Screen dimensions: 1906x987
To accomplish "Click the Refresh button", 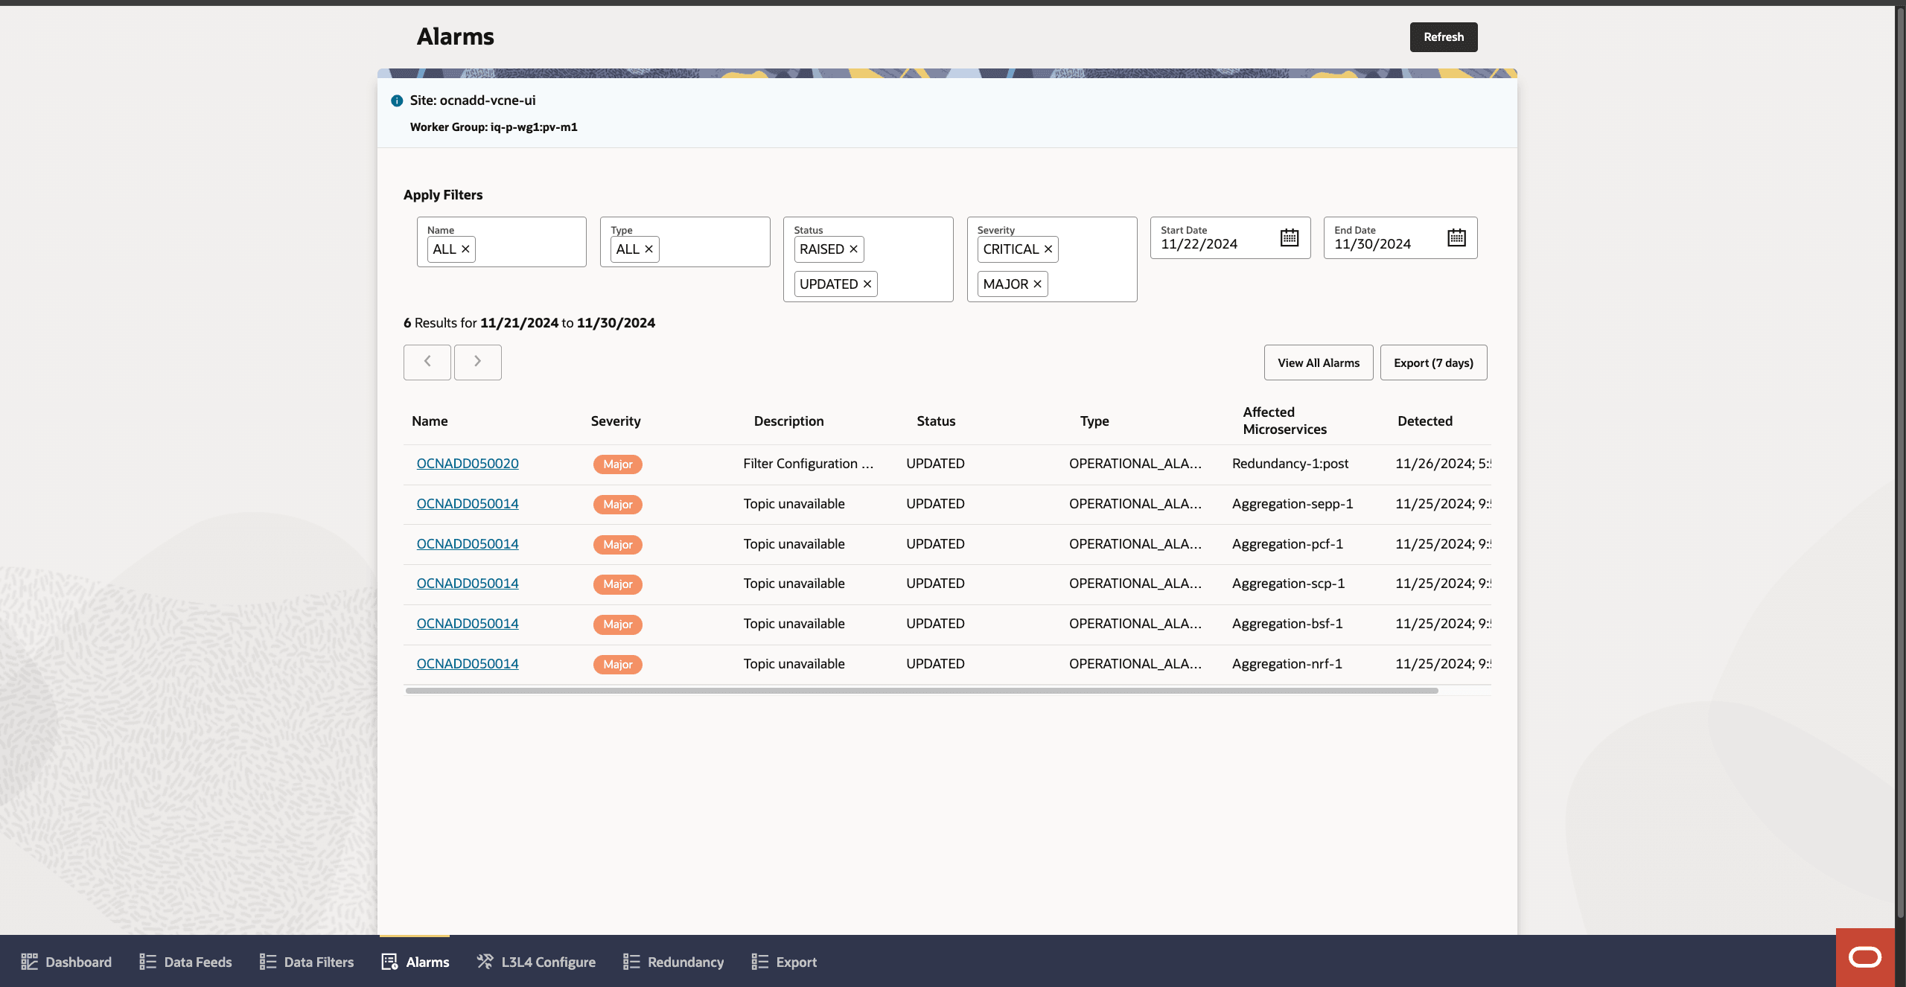I will pos(1444,37).
